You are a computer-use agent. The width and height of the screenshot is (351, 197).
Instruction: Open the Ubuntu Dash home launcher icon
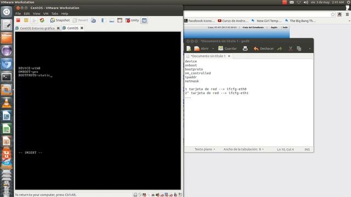[x=7, y=12]
